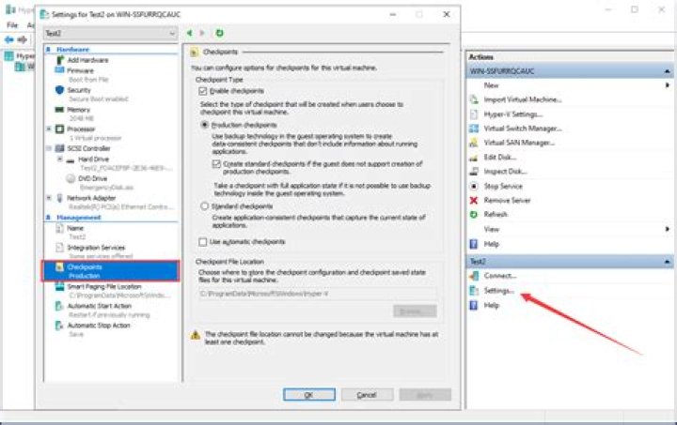Screen dimensions: 677x425
Task: Click the green back navigation arrow
Action: [189, 33]
